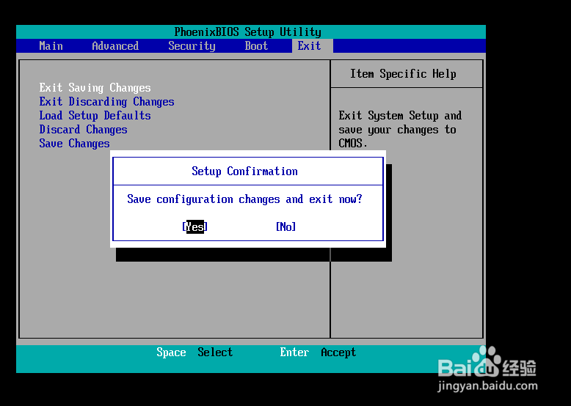
Task: Click the Space Select hint
Action: [194, 353]
